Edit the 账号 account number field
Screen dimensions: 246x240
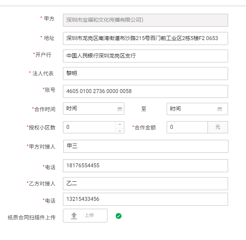145,91
